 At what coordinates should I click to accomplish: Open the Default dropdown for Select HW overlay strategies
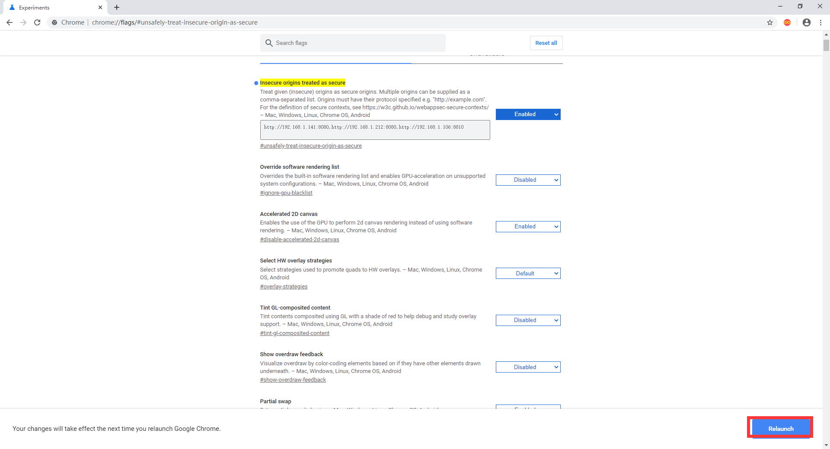528,273
